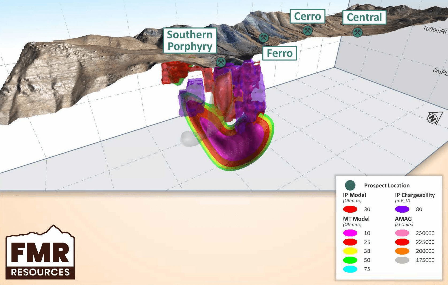
Task: Select the yellow MT Model 38 swatch
Action: point(350,251)
